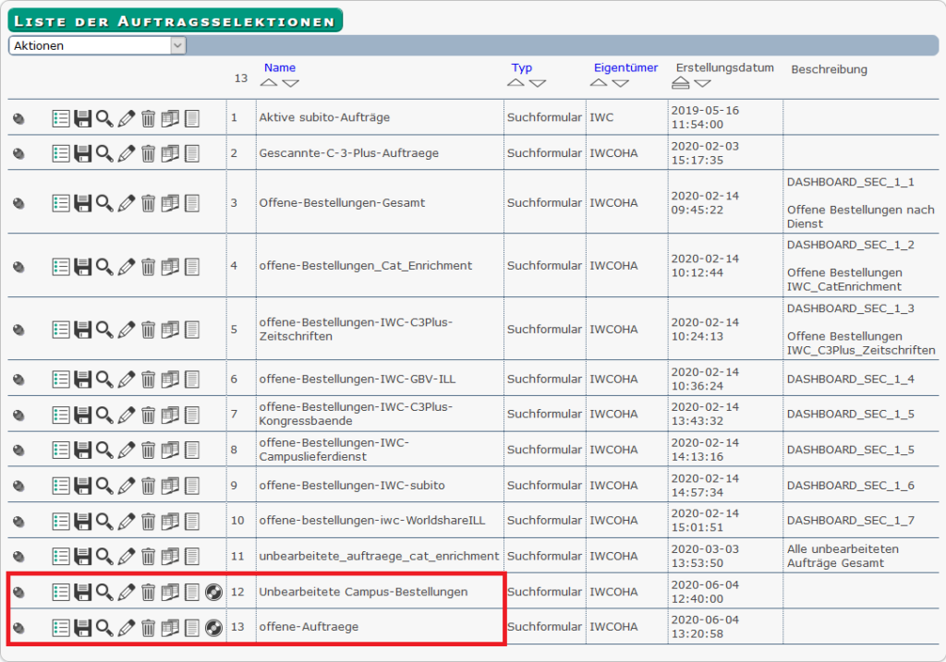This screenshot has width=946, height=662.
Task: Toggle selection marker for Aktive subito-Aufträge
Action: (19, 118)
